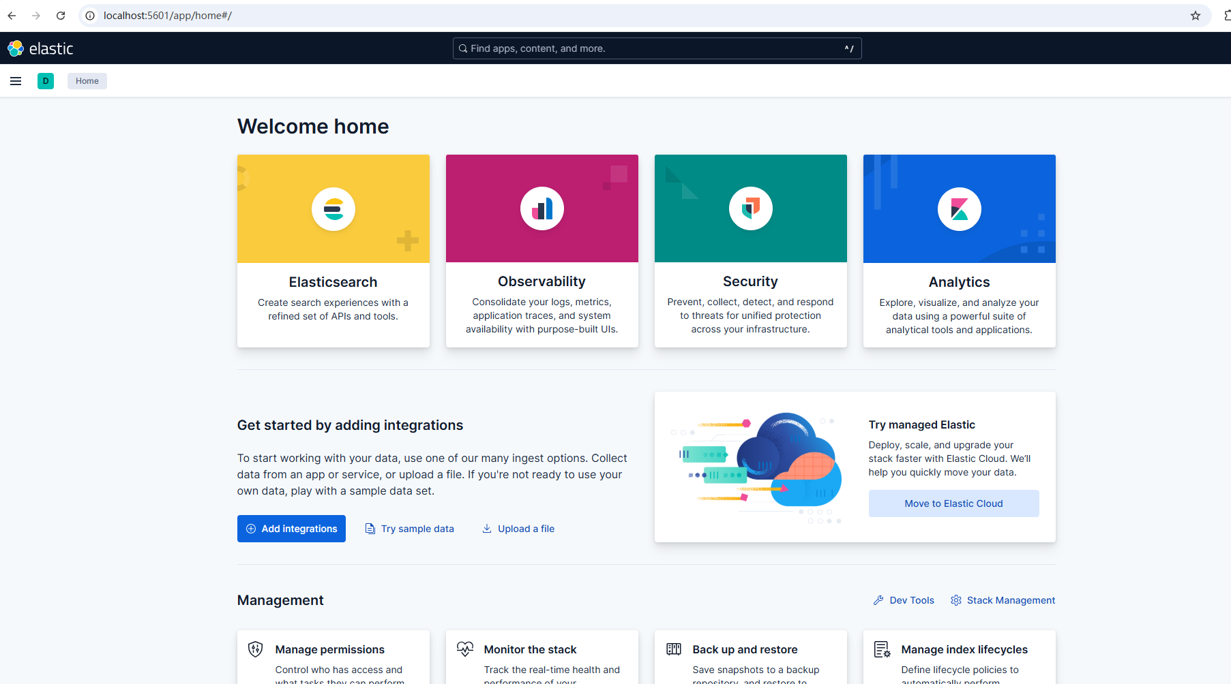Click Move to Elastic Cloud button
The width and height of the screenshot is (1231, 684).
[953, 503]
